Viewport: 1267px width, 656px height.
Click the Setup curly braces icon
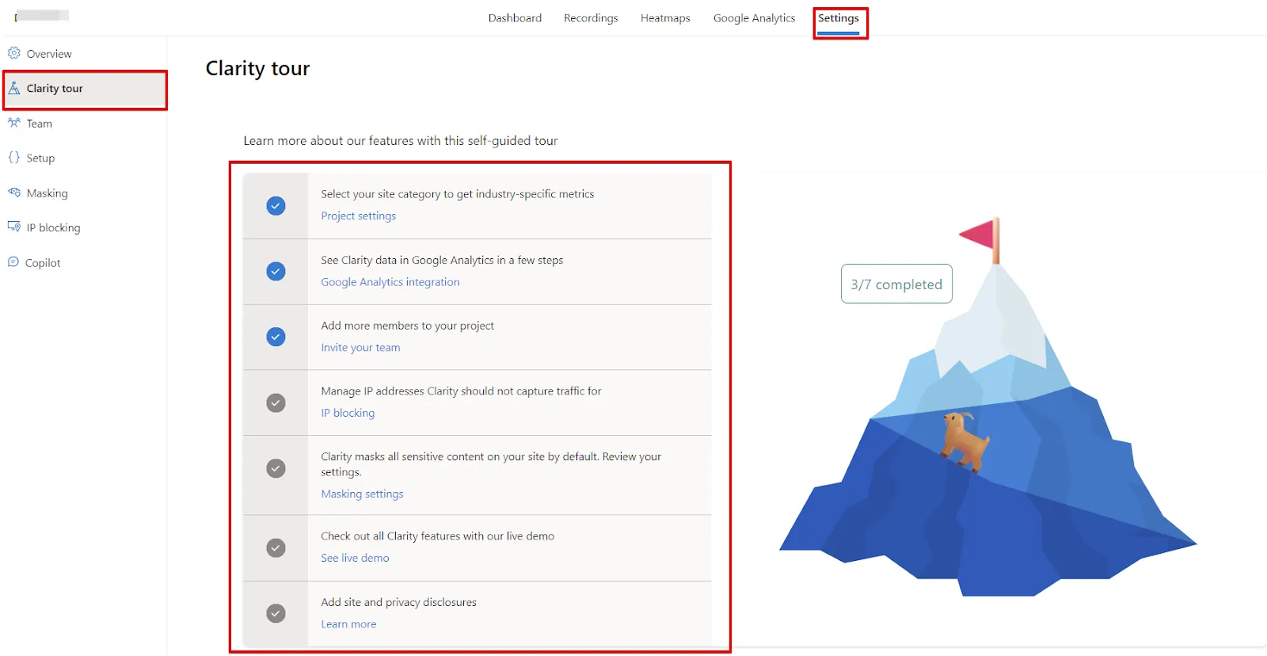[x=14, y=158]
